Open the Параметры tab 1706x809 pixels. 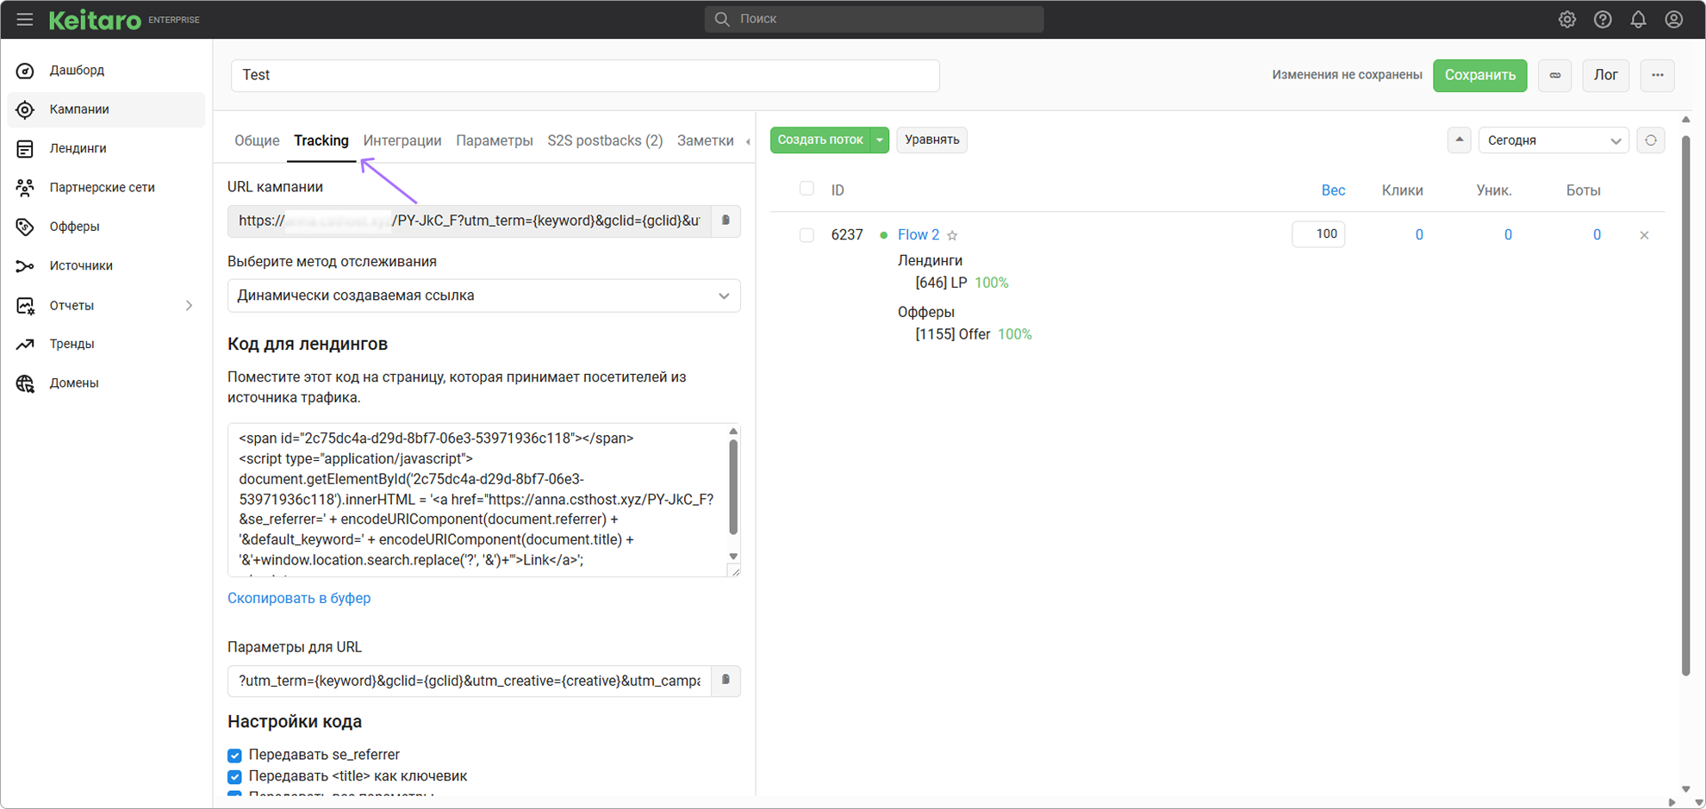pos(495,140)
